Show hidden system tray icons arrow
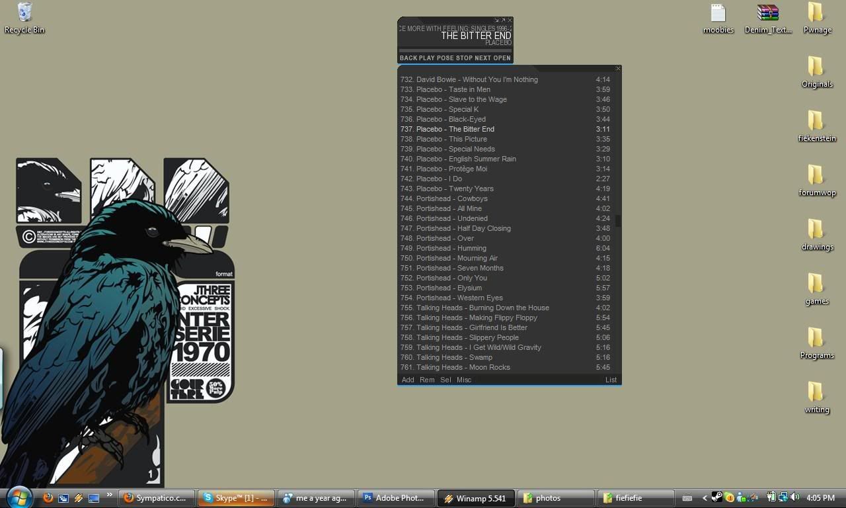 pyautogui.click(x=705, y=498)
